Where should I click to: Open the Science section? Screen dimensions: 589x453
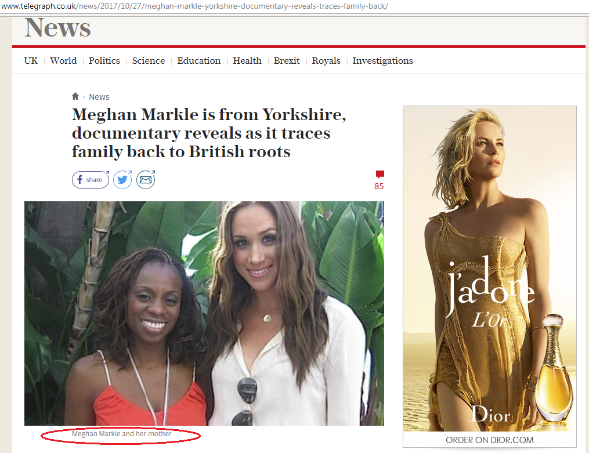click(149, 61)
